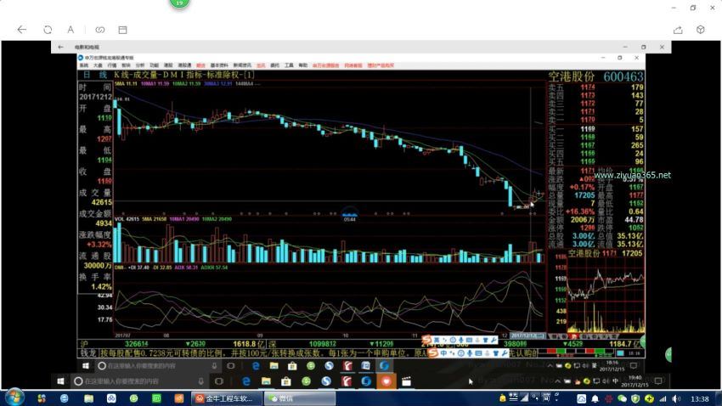Click the 买一 row with price 1169
The height and width of the screenshot is (406, 722).
pos(595,129)
